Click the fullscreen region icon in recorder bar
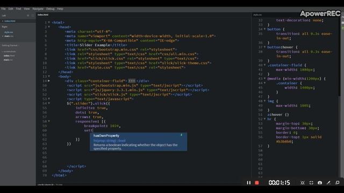 pyautogui.click(x=311, y=183)
